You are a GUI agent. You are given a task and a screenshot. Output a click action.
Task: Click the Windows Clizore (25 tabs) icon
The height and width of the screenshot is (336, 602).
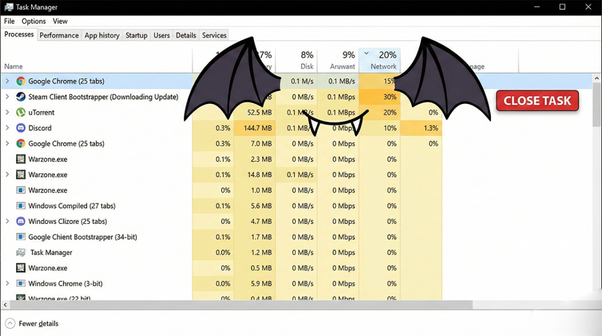(x=21, y=221)
